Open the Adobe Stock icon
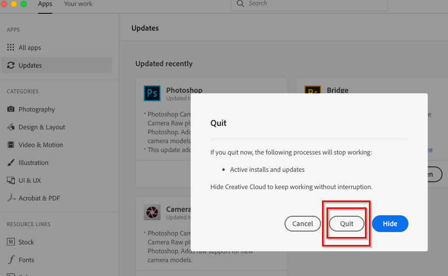The height and width of the screenshot is (276, 448). pos(11,242)
